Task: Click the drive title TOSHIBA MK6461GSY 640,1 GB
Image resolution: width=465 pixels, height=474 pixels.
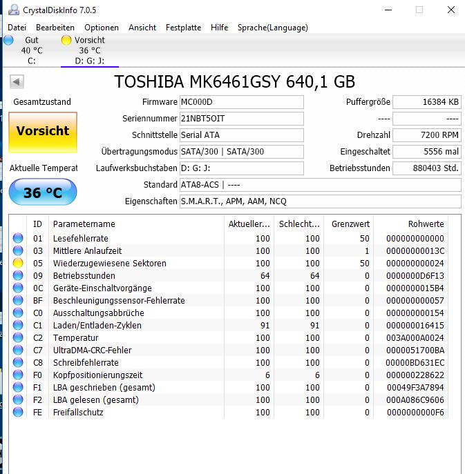Action: click(235, 81)
